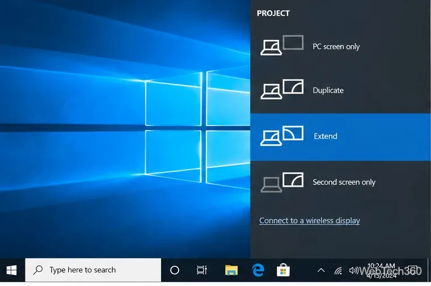The width and height of the screenshot is (431, 286).
Task: Open the Windows Start menu
Action: click(11, 270)
